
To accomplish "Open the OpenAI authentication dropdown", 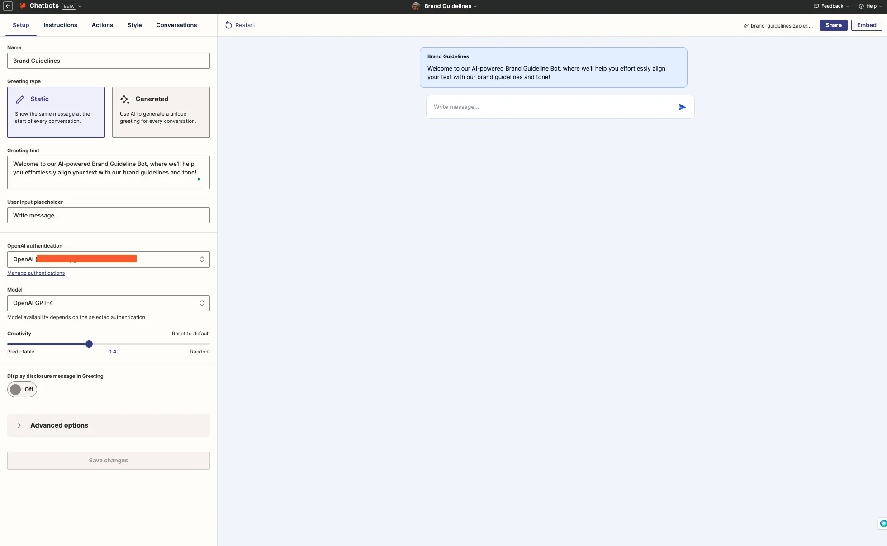I will click(109, 259).
